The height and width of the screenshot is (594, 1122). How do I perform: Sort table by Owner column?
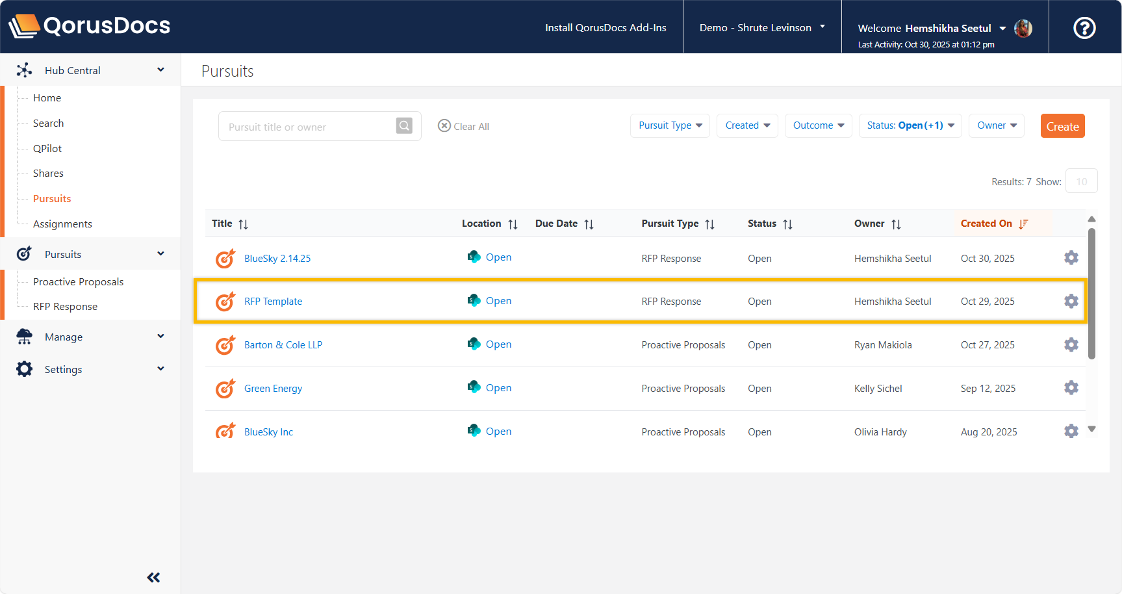coord(896,224)
